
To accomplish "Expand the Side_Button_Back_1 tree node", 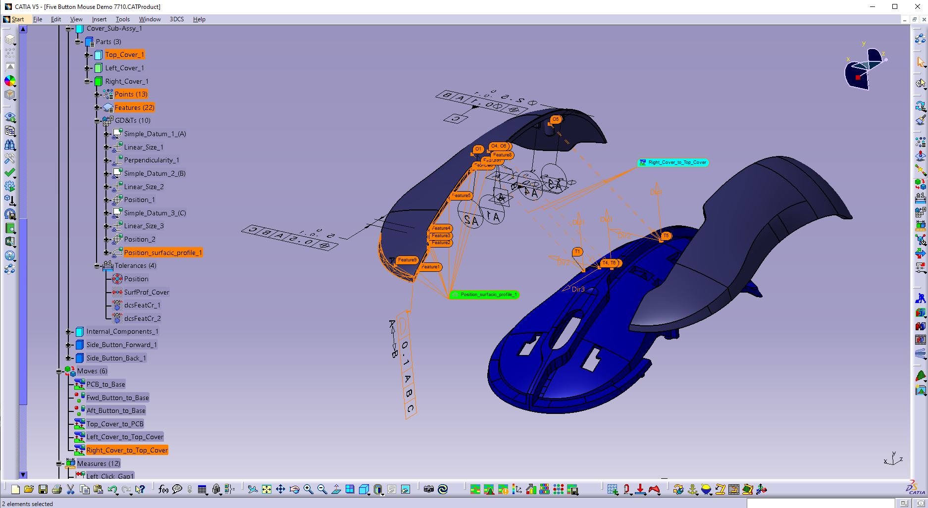I will pos(68,358).
